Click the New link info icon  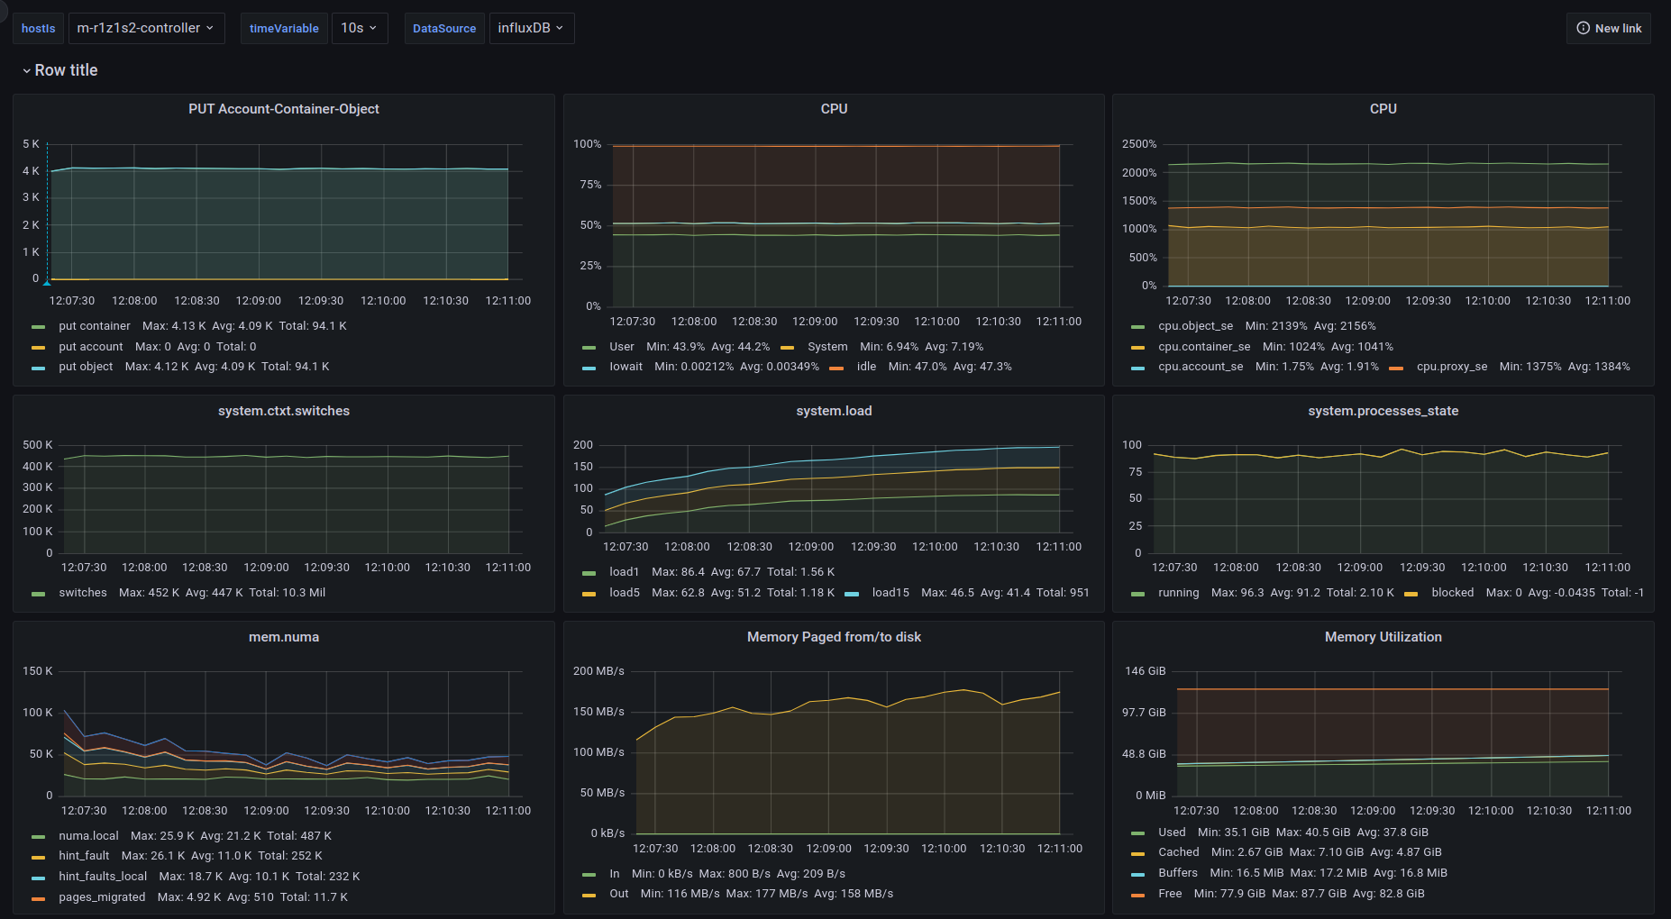1583,28
